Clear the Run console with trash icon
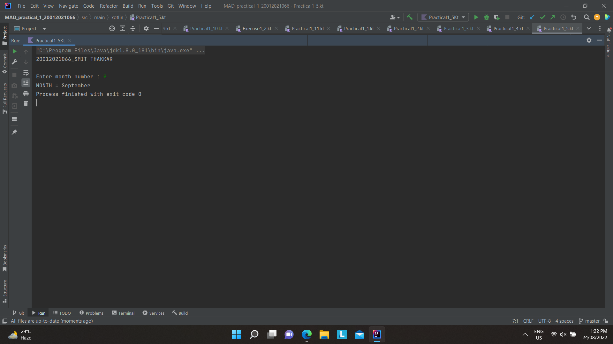613x344 pixels. coord(26,104)
